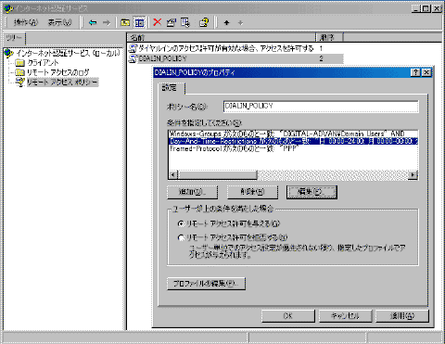Click the ポリシー名 input field

tap(321, 106)
